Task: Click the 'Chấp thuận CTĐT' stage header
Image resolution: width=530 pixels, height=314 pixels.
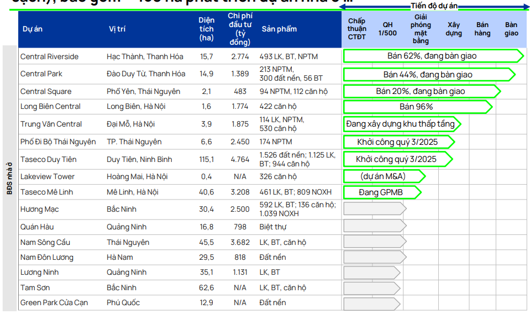Action: coord(357,29)
